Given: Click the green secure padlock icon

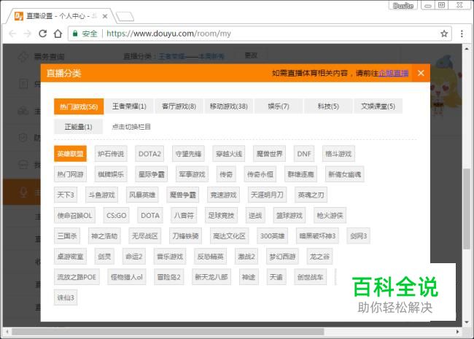Looking at the screenshot, I should (x=75, y=34).
